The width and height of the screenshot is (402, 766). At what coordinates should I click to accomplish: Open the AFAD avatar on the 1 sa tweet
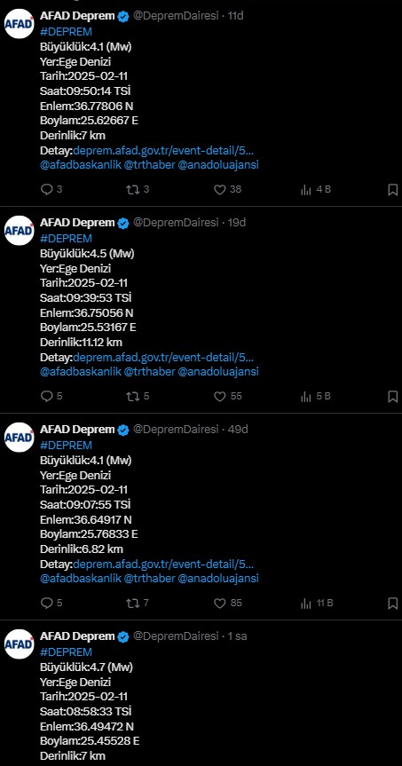pos(19,644)
